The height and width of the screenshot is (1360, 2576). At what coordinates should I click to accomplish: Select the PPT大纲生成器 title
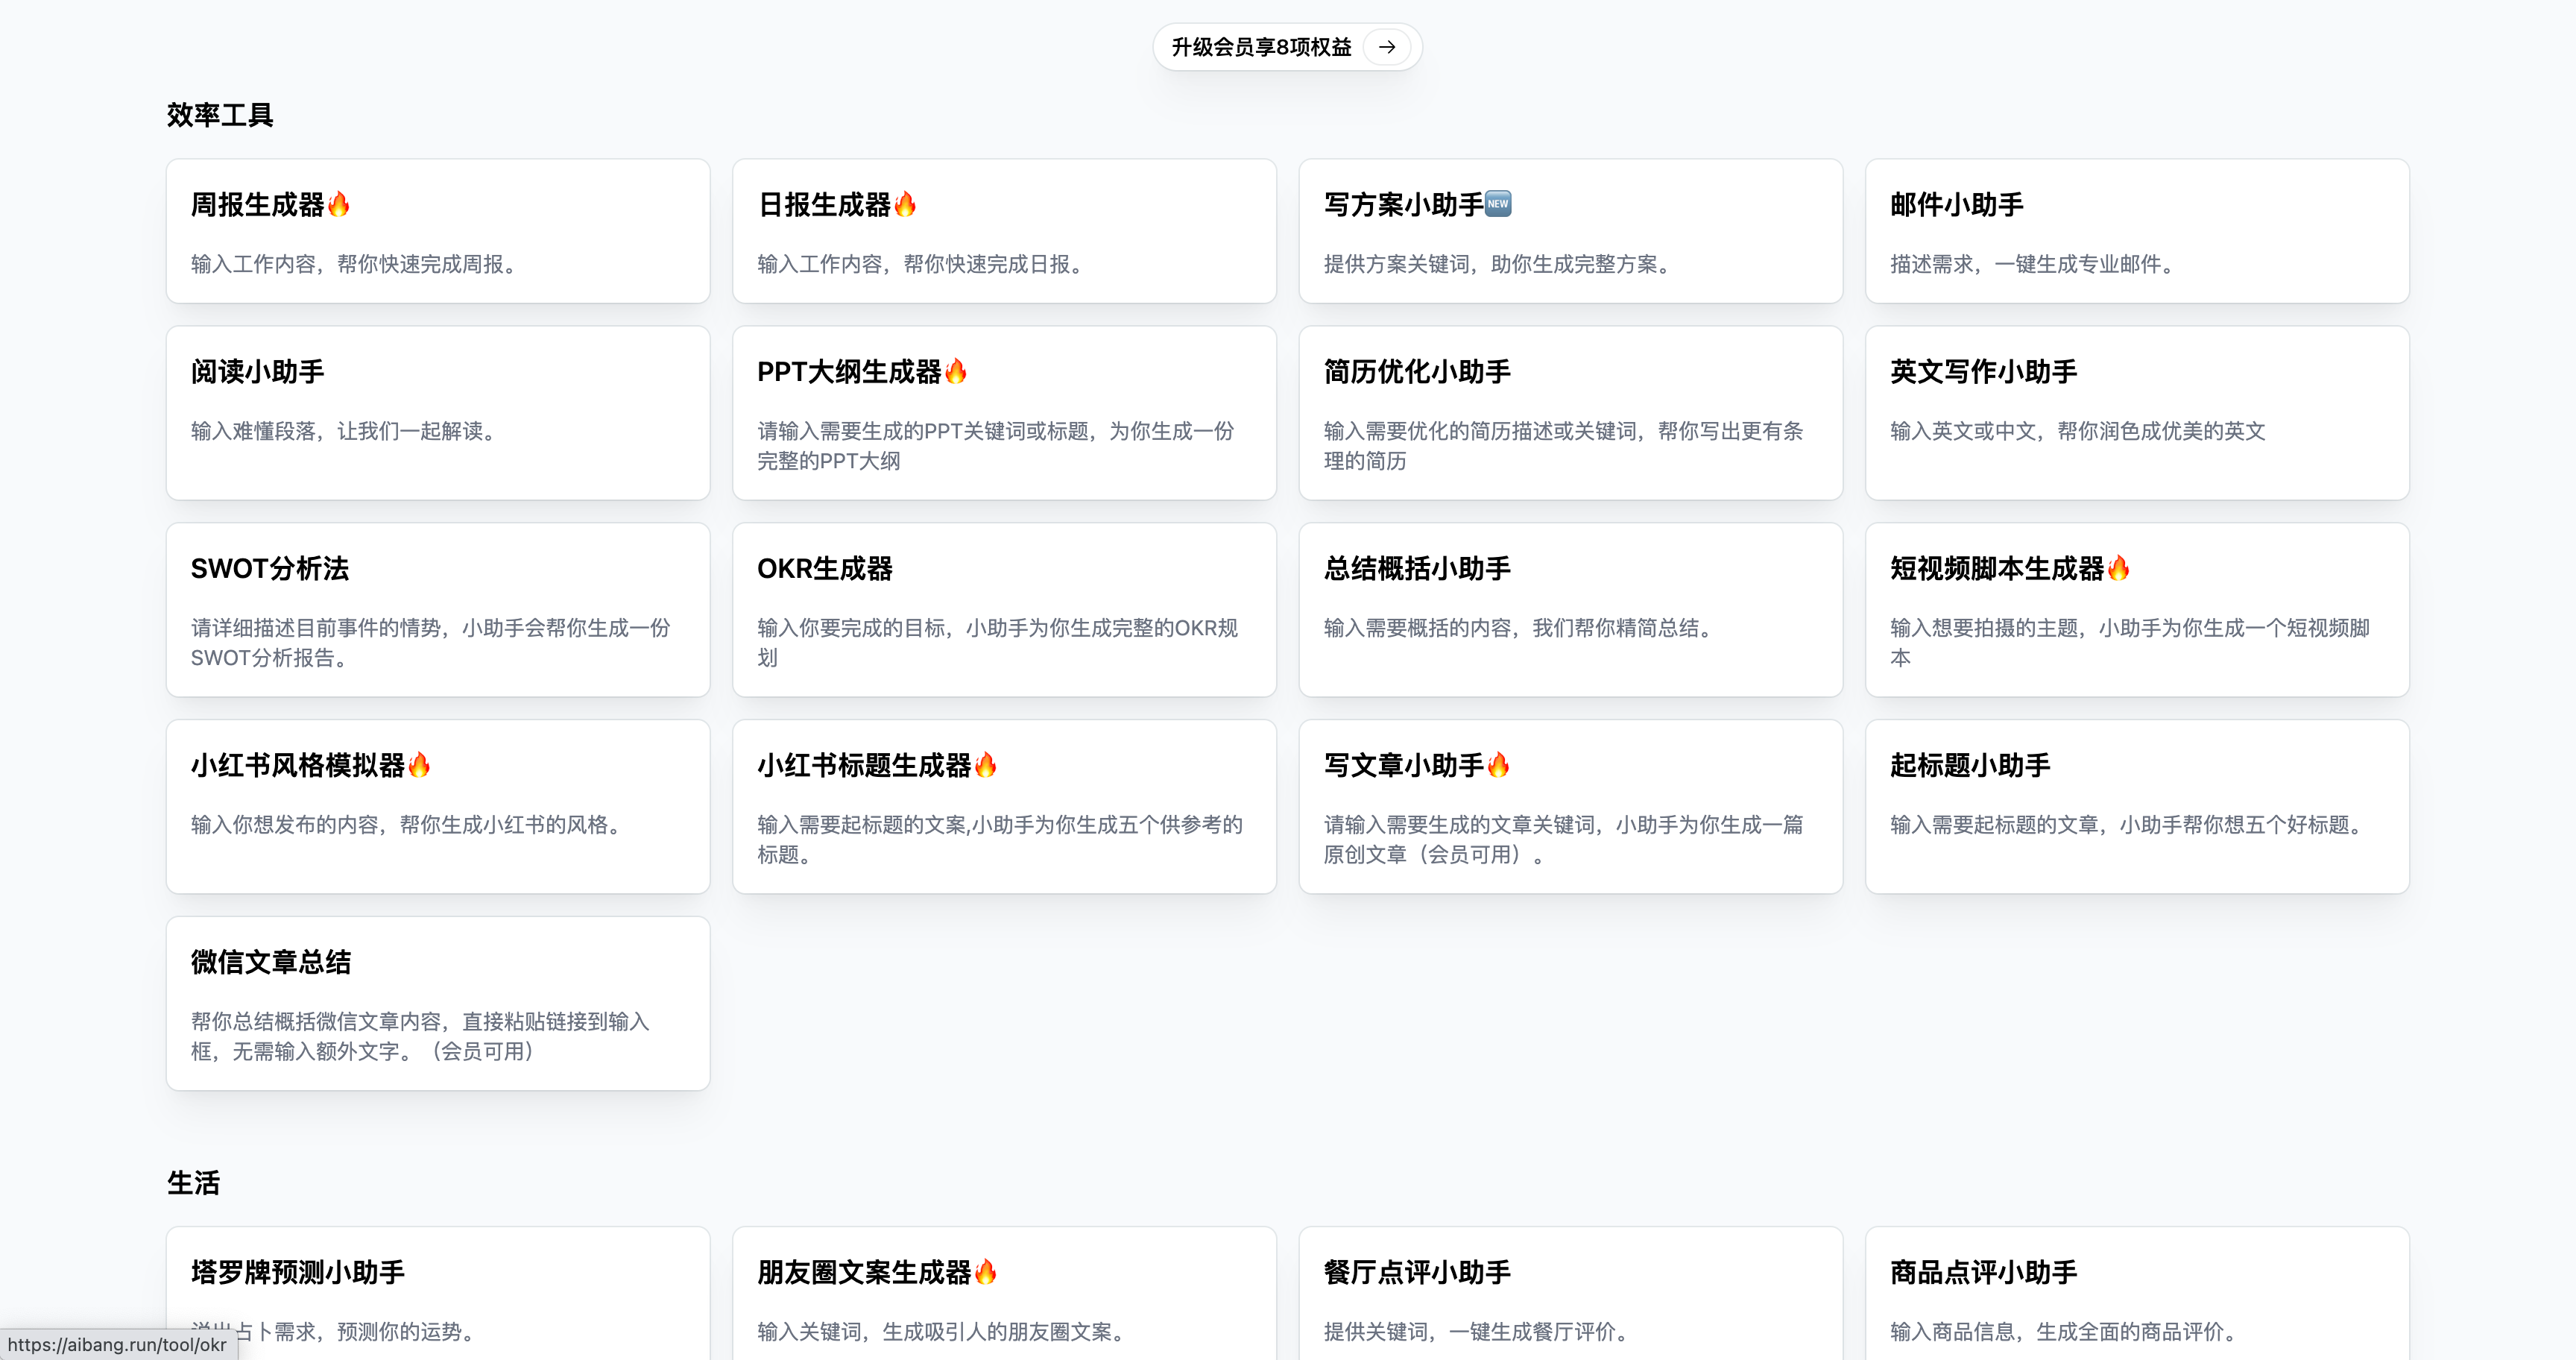(x=849, y=371)
